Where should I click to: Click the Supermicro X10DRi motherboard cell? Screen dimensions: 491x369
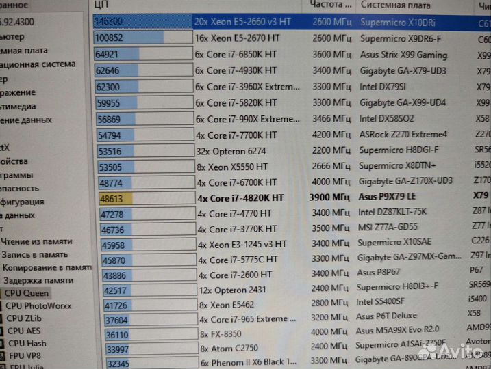(398, 23)
